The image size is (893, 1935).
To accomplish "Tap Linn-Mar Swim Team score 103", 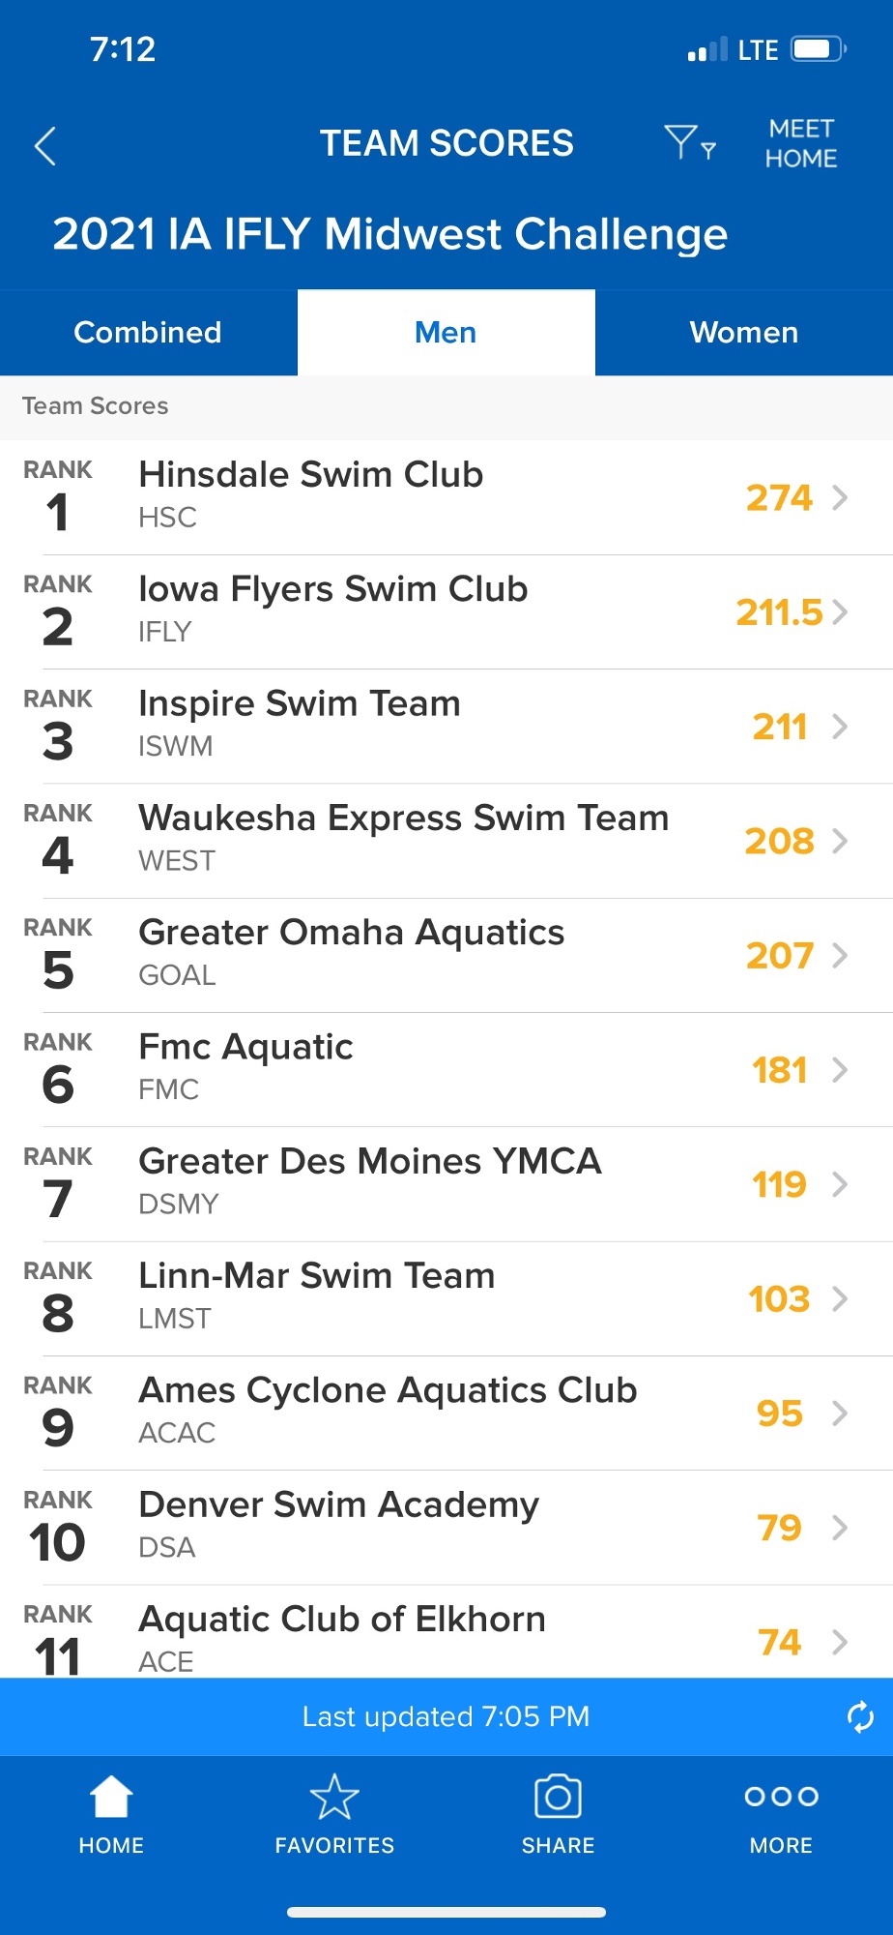I will (x=779, y=1298).
